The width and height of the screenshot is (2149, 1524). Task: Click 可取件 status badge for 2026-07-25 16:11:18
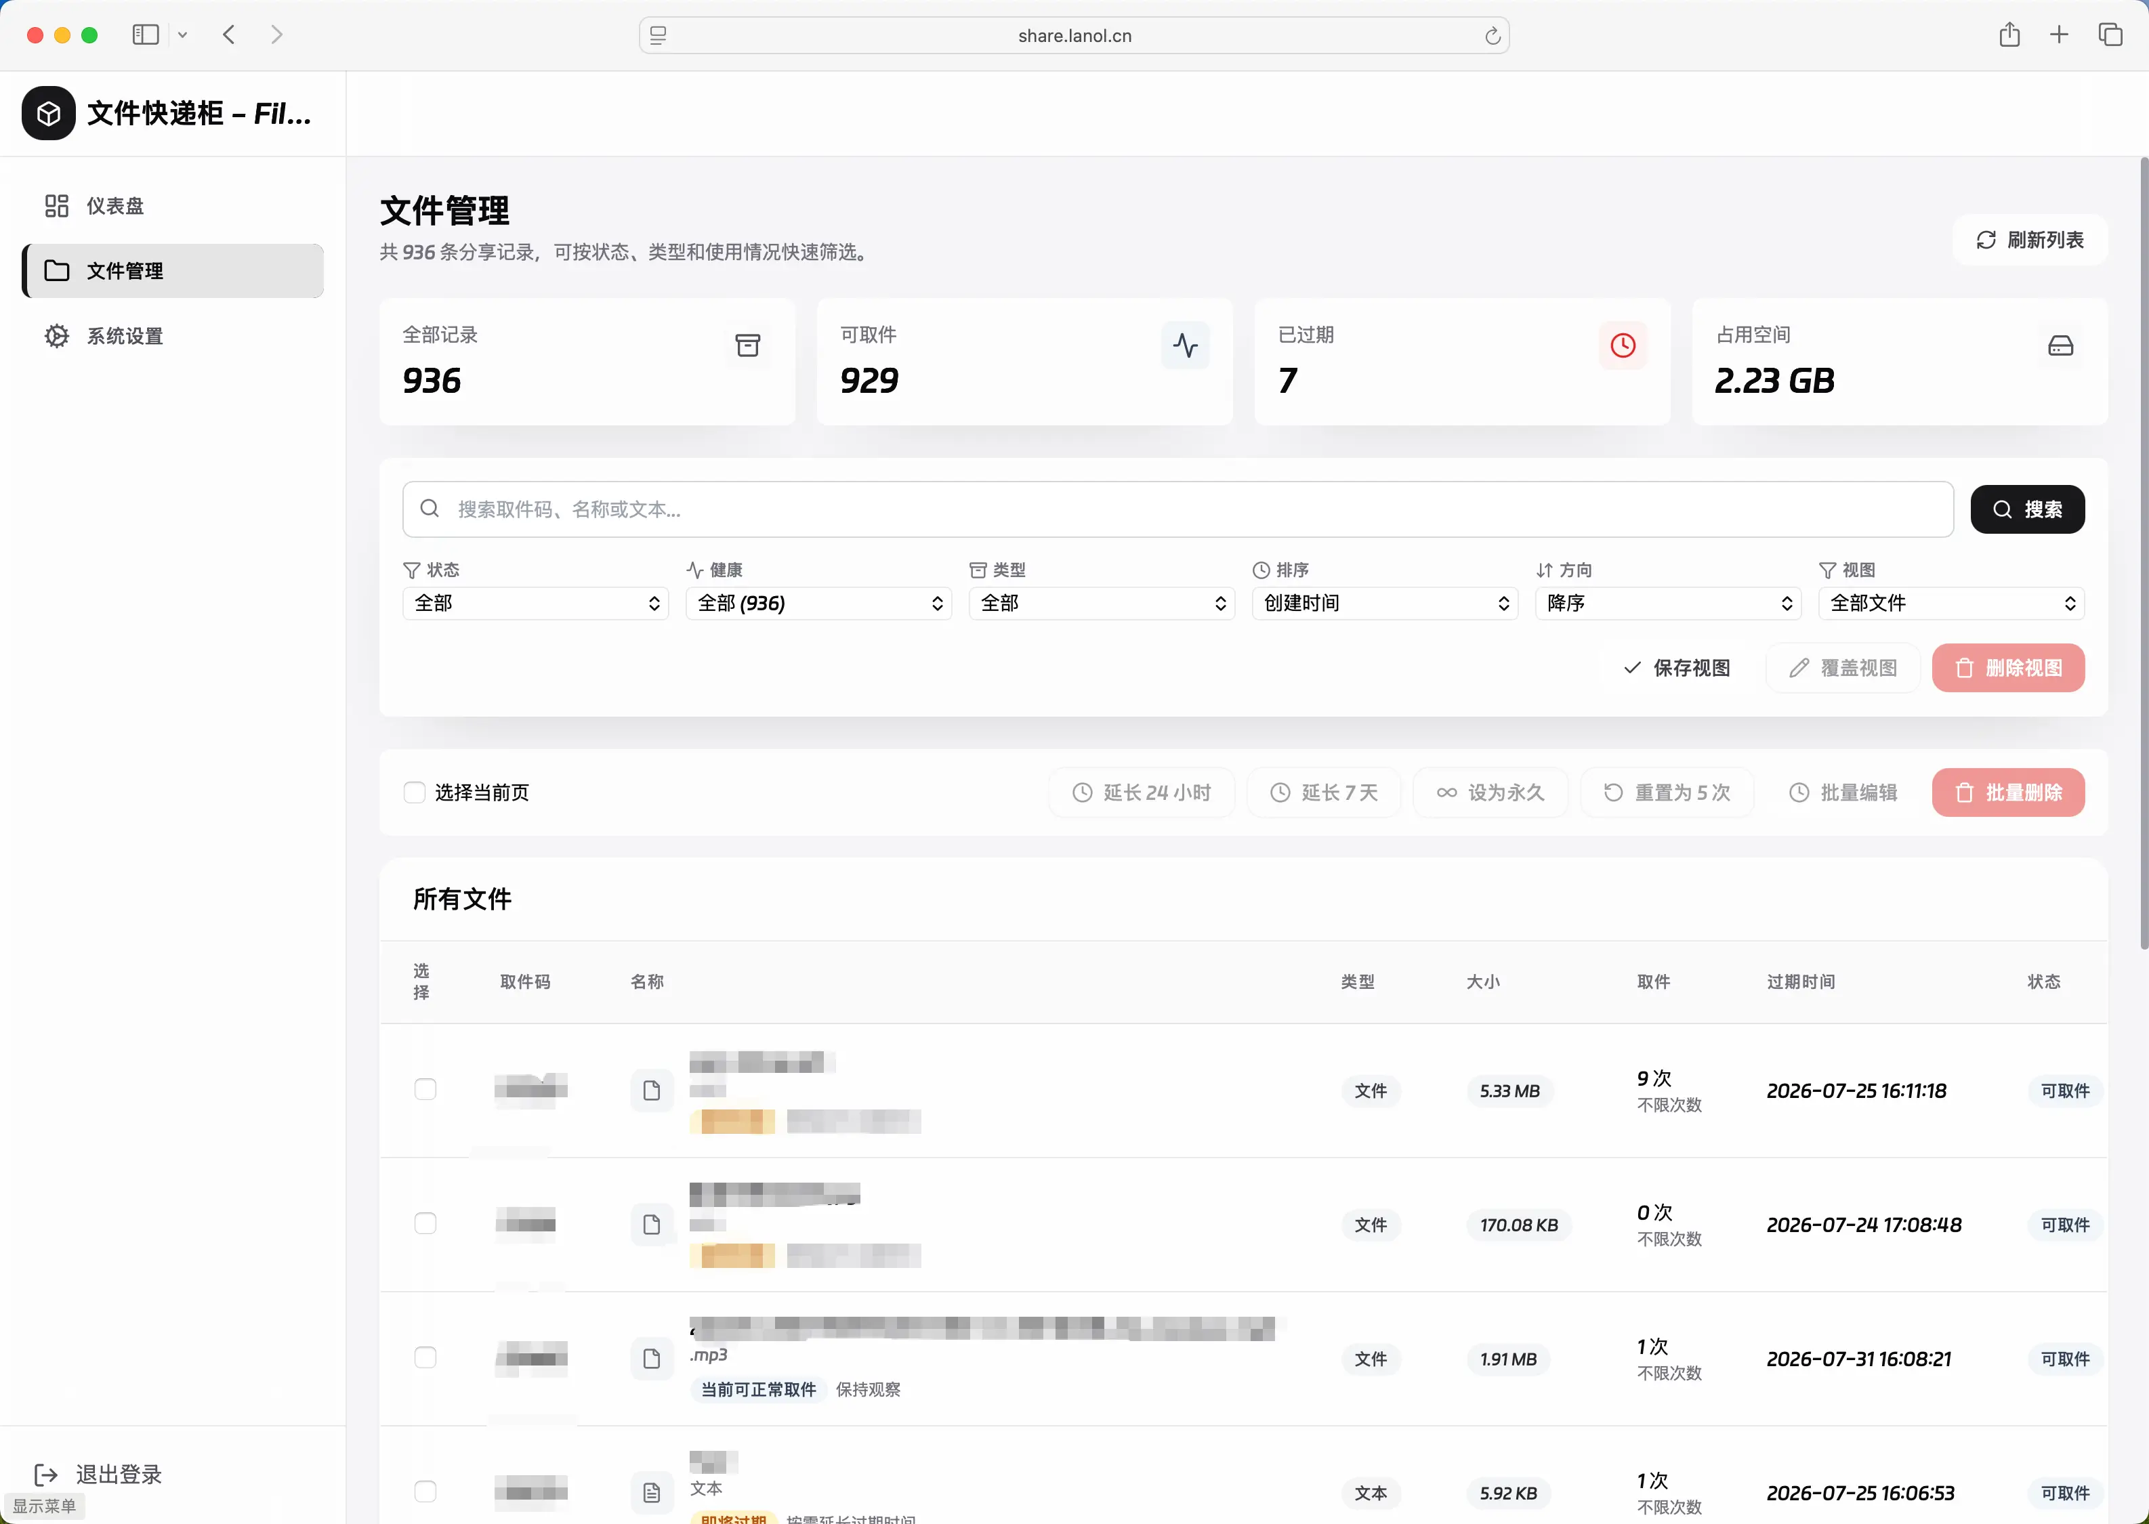click(2064, 1091)
